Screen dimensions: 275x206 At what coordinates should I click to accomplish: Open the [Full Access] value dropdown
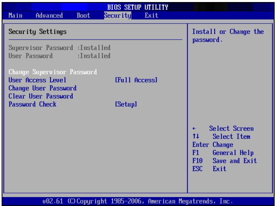pyautogui.click(x=136, y=80)
